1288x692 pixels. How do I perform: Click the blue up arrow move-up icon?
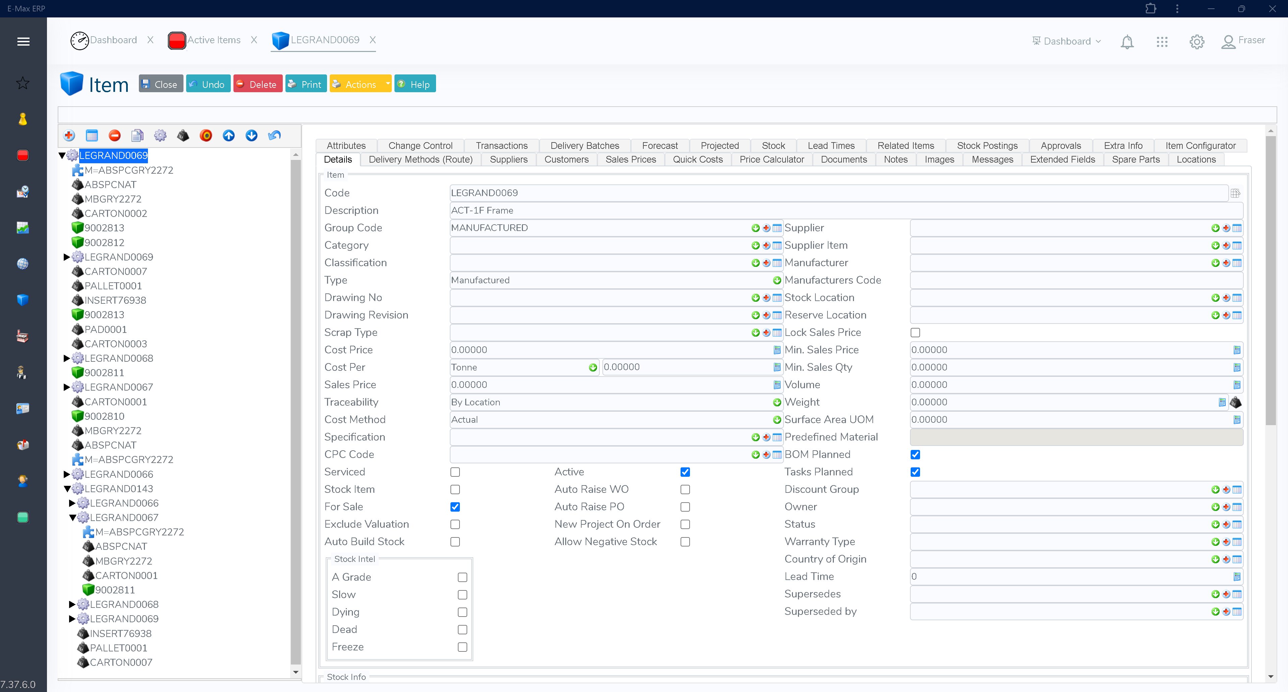tap(228, 135)
